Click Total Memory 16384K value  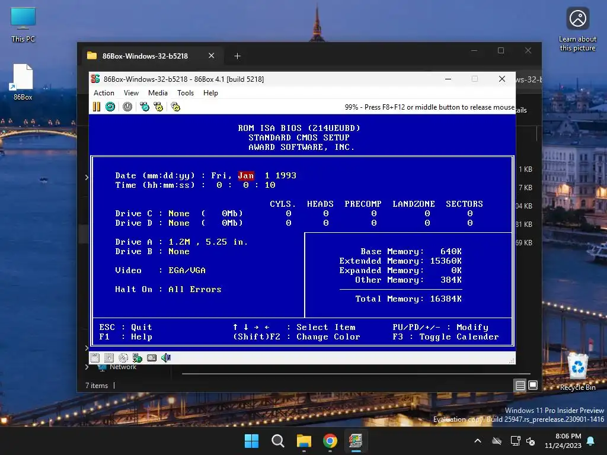click(x=446, y=299)
